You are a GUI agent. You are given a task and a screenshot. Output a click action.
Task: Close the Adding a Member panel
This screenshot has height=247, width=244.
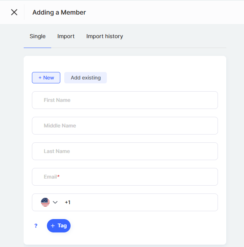click(14, 12)
